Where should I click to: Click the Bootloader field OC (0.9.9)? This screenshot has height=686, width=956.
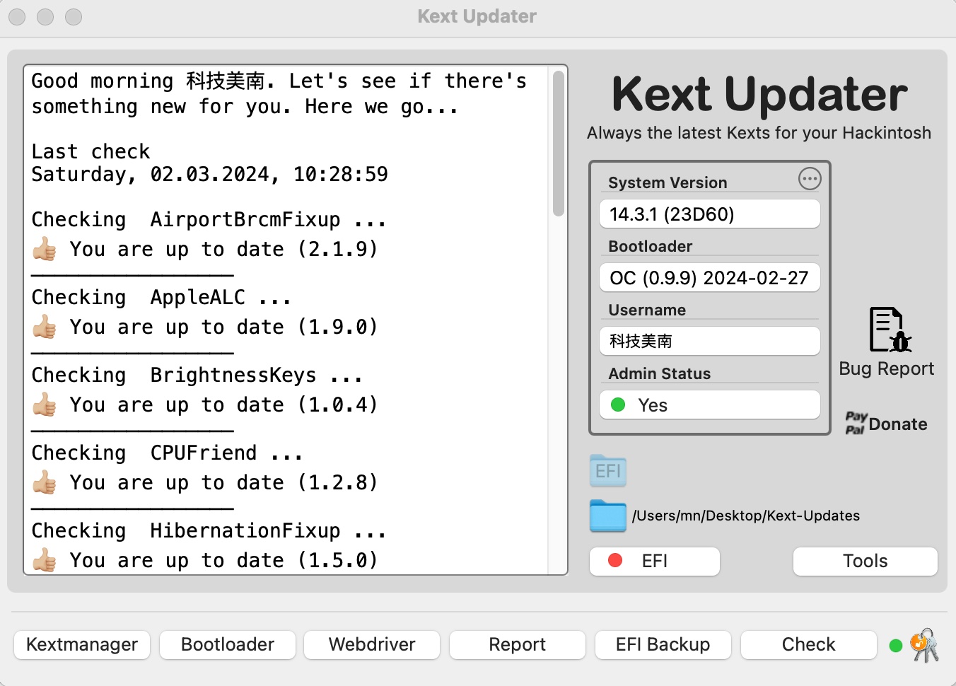tap(710, 277)
